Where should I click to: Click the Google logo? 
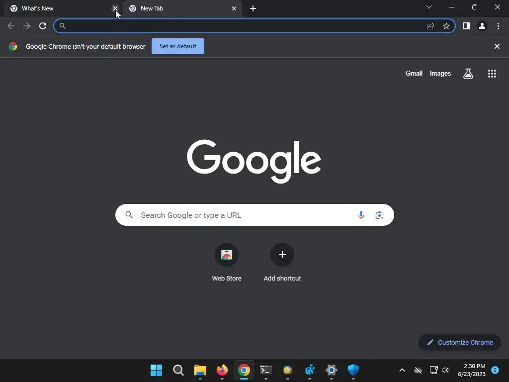(254, 161)
